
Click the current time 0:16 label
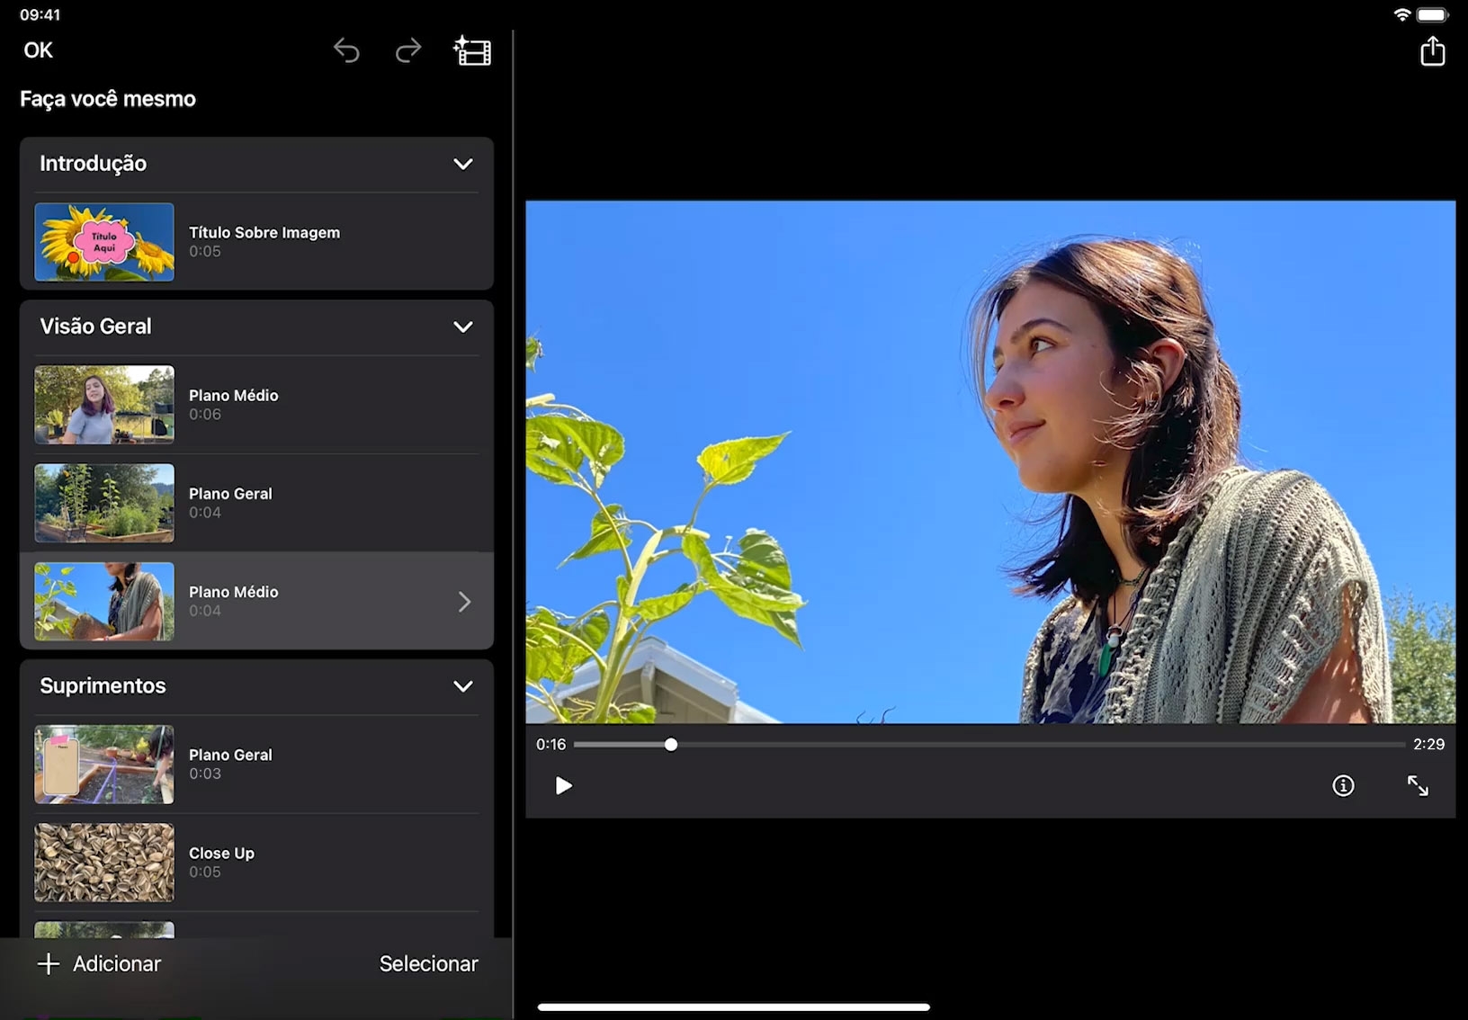(550, 744)
